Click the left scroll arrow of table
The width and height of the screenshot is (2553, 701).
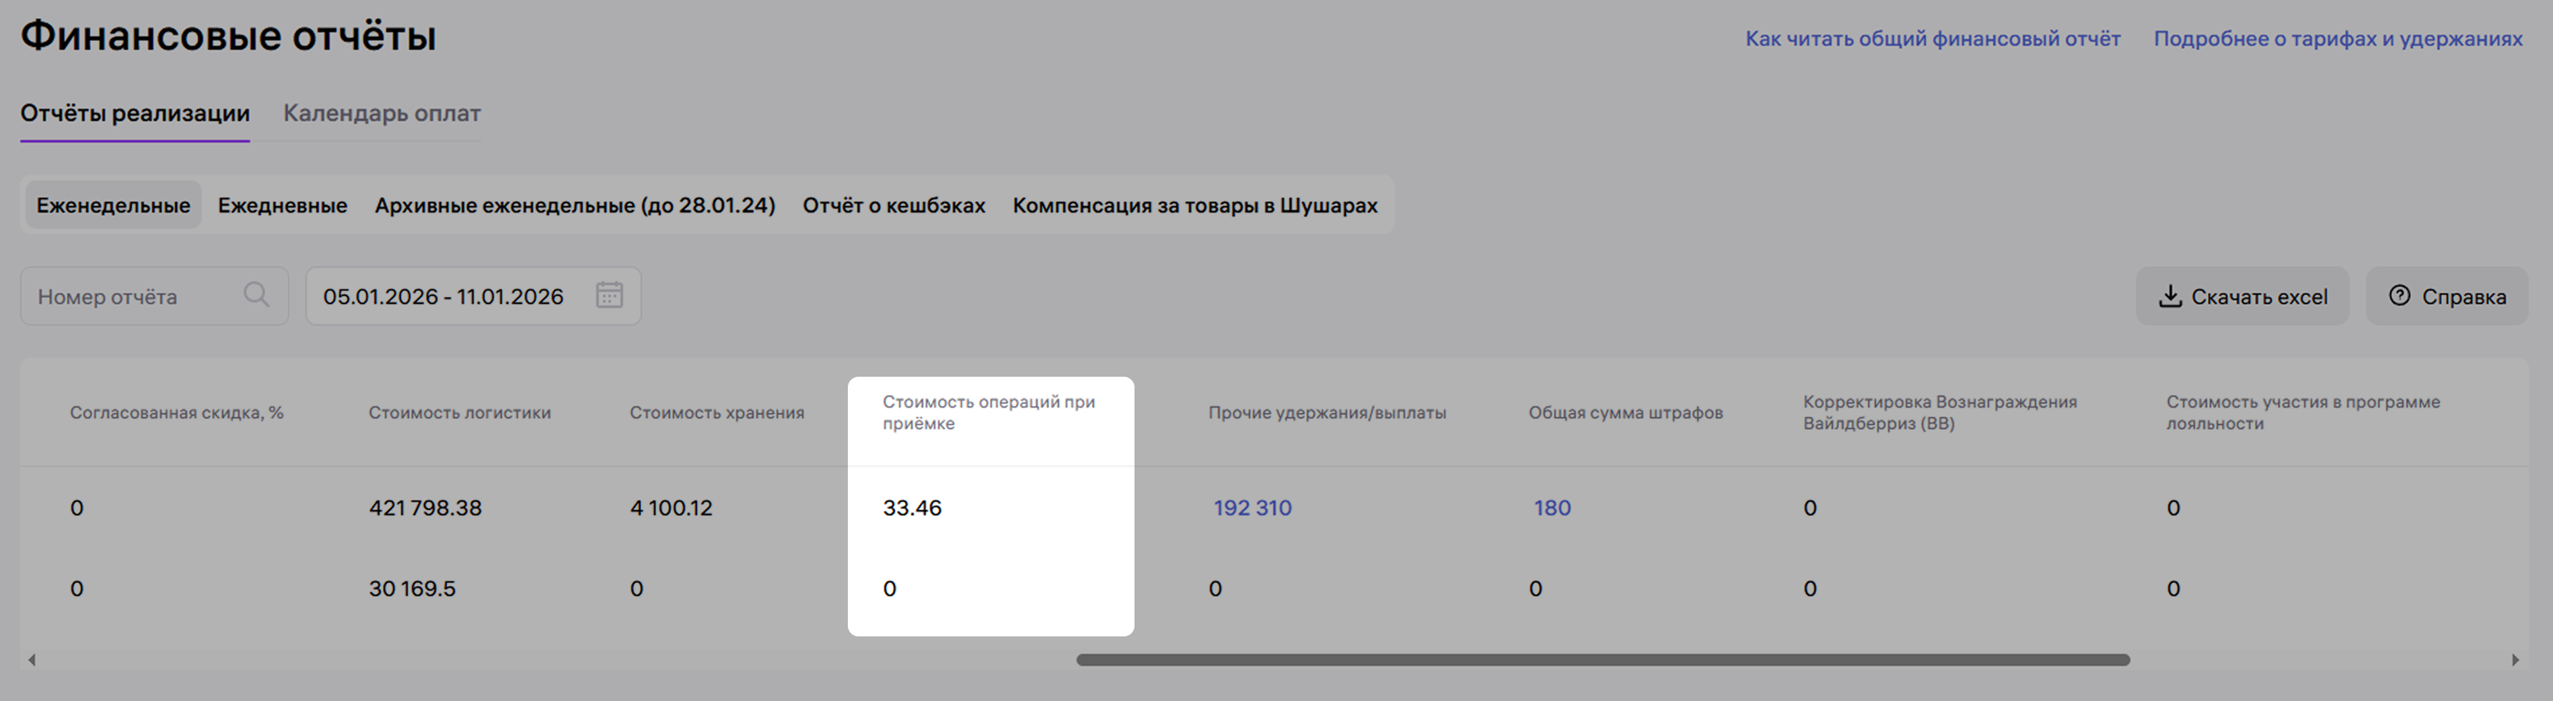coord(32,659)
